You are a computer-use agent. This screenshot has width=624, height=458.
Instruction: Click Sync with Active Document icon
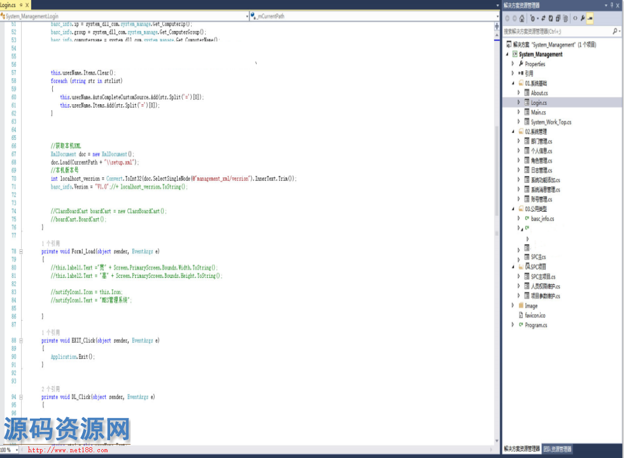point(543,18)
